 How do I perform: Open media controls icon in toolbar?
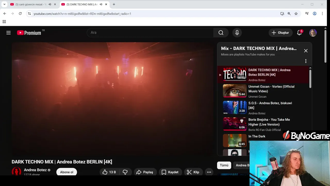pyautogui.click(x=307, y=14)
